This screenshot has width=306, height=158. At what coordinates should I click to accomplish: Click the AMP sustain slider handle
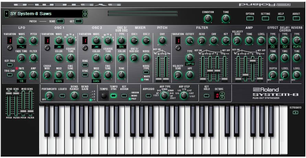(x=252, y=61)
